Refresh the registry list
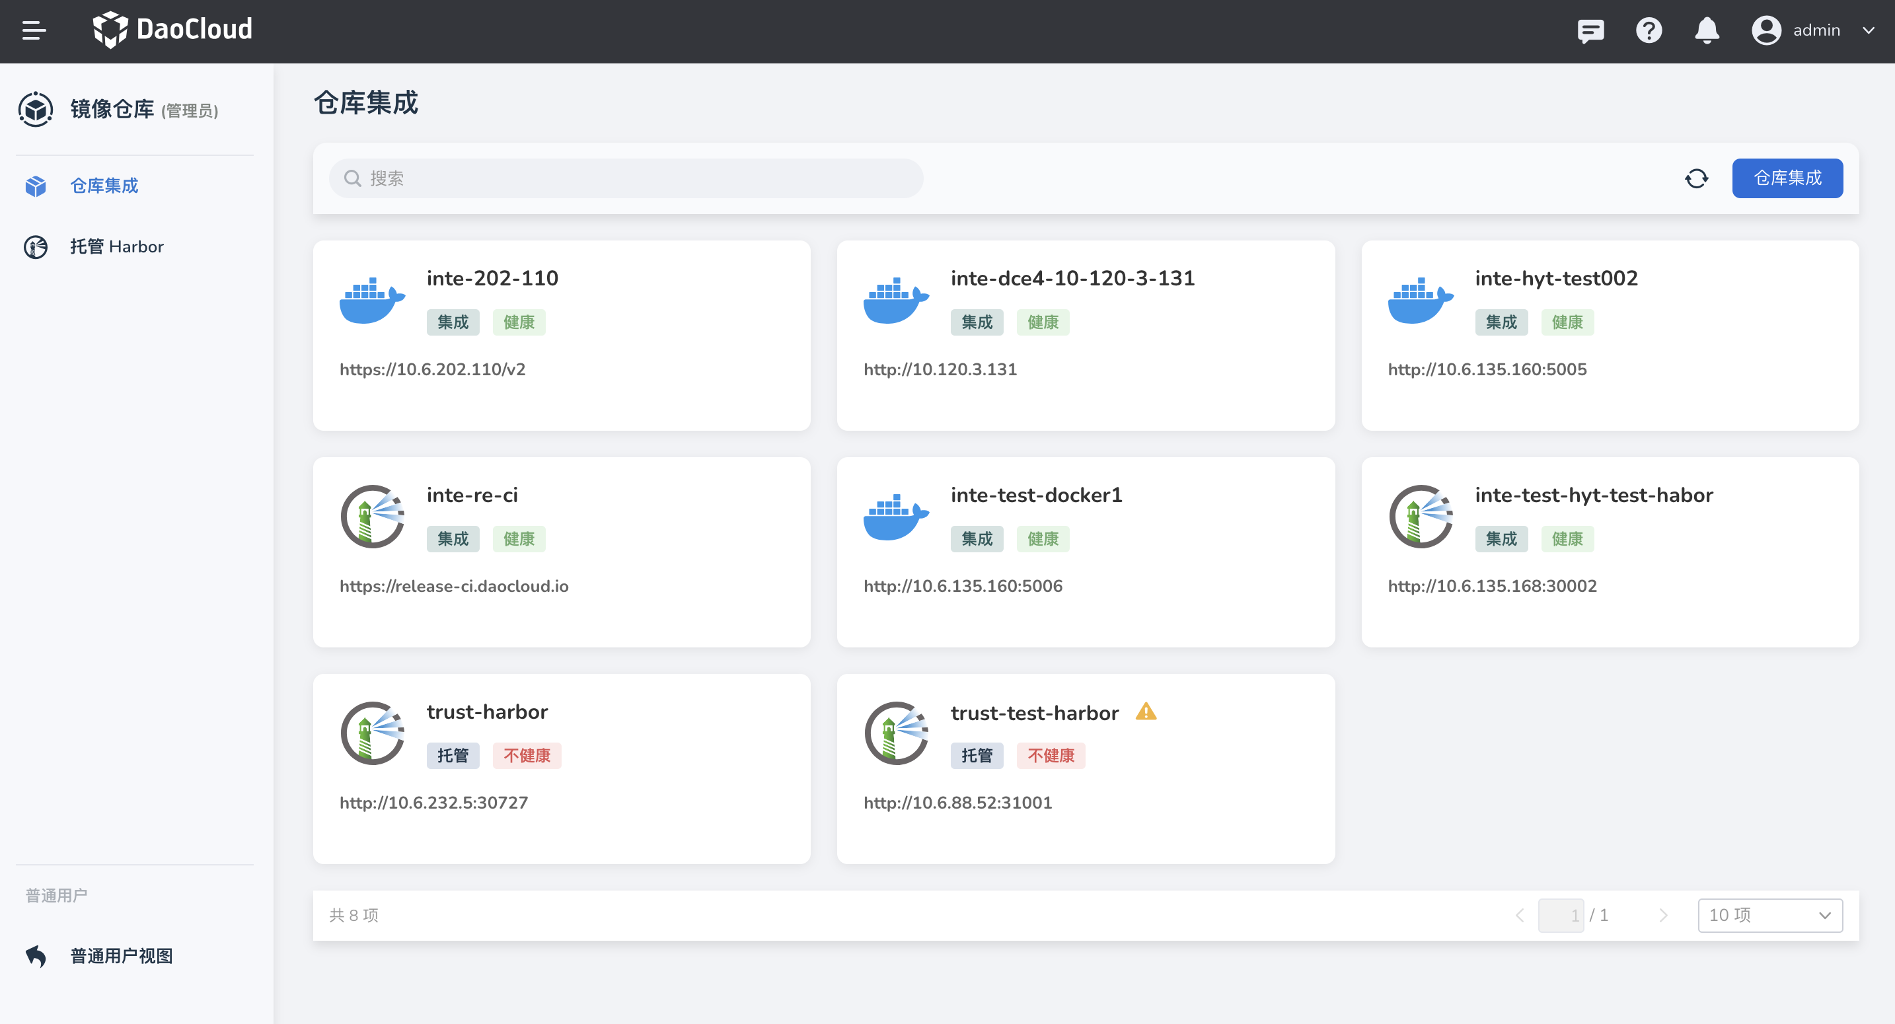 coord(1696,179)
